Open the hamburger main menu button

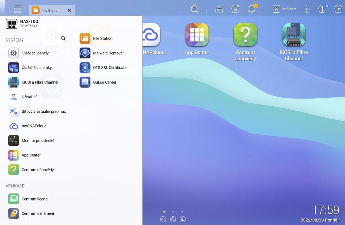tap(18, 9)
